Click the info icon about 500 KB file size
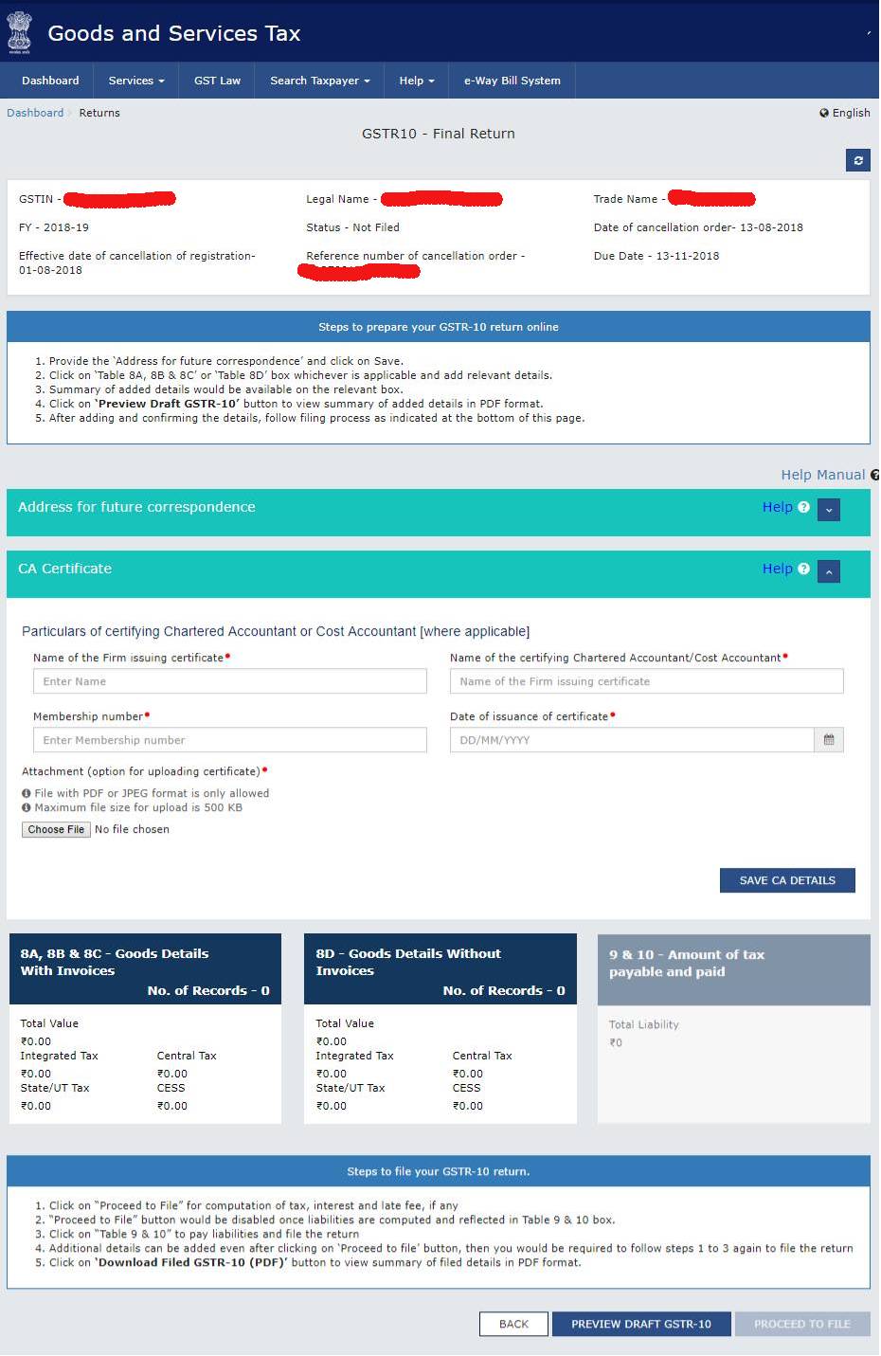Viewport: 881px width, 1356px height. tap(26, 807)
